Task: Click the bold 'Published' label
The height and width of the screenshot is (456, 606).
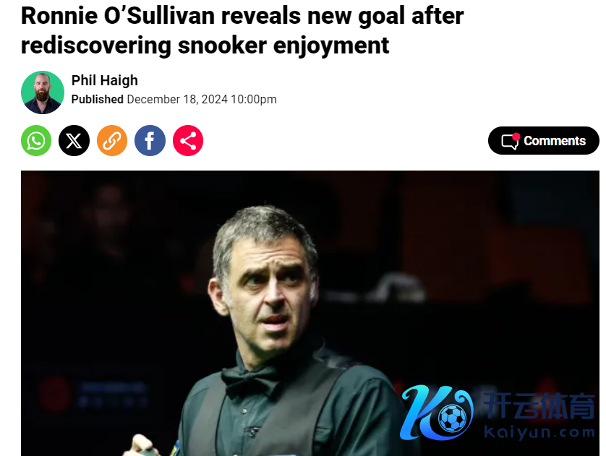Action: click(x=98, y=99)
